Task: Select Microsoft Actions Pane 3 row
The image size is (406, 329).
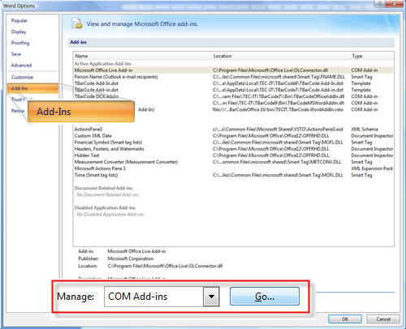Action: tap(233, 169)
